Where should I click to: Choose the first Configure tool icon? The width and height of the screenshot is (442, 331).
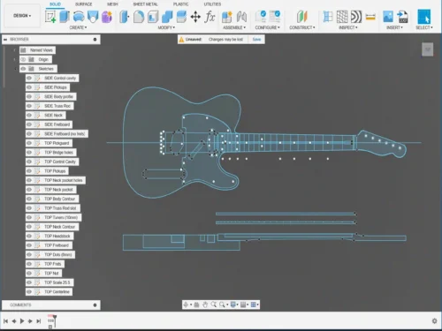[x=261, y=17]
